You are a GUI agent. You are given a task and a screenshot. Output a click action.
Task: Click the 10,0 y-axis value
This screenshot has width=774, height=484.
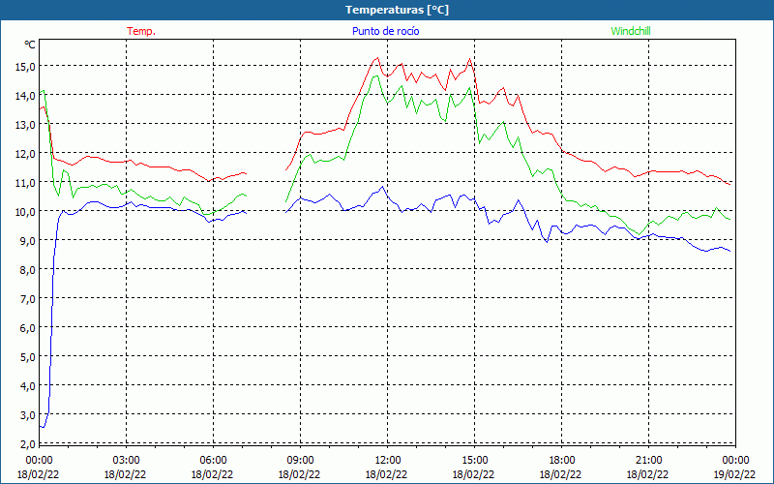(x=25, y=212)
